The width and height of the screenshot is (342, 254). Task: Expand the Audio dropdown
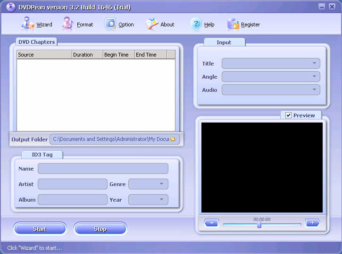pyautogui.click(x=314, y=90)
